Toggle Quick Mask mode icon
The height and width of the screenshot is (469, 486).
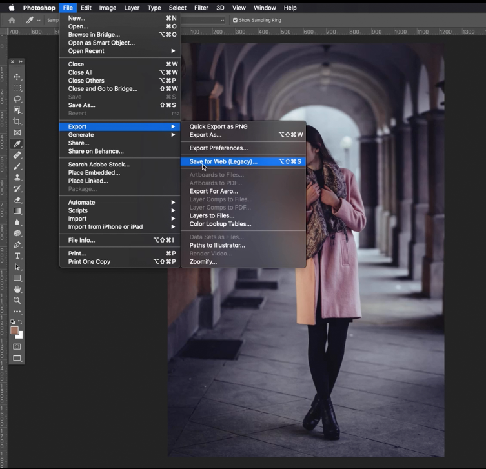tap(17, 346)
